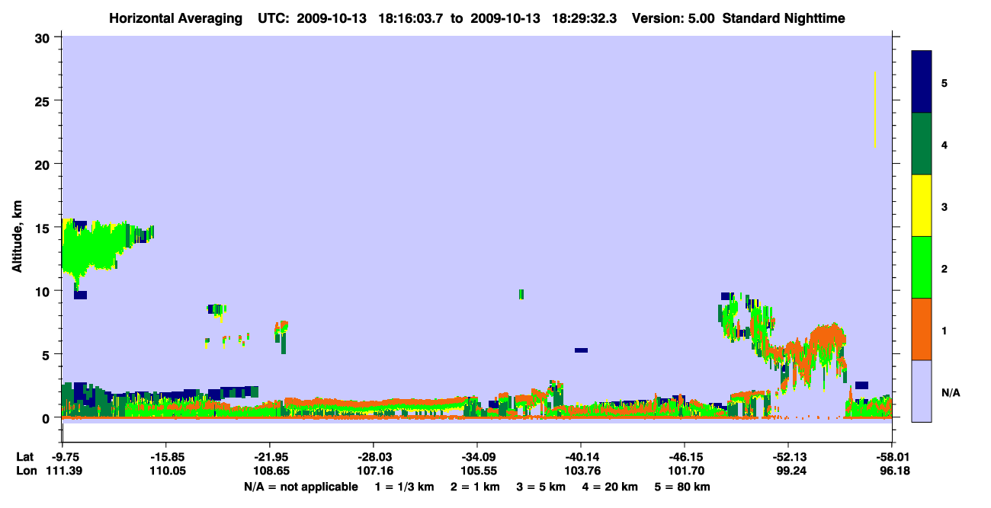Click latitude value -21.95

point(269,457)
